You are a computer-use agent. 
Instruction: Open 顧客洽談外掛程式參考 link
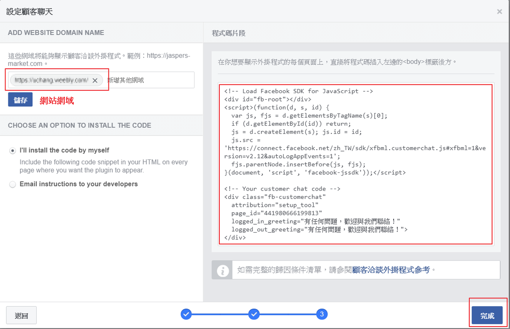point(391,270)
